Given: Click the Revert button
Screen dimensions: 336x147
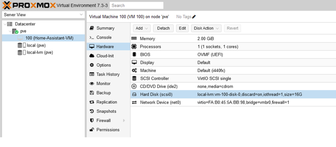Looking at the screenshot, I should [x=232, y=28].
